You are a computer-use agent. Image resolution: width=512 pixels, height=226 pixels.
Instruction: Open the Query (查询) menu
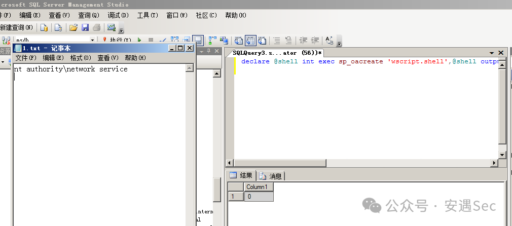tap(89, 15)
